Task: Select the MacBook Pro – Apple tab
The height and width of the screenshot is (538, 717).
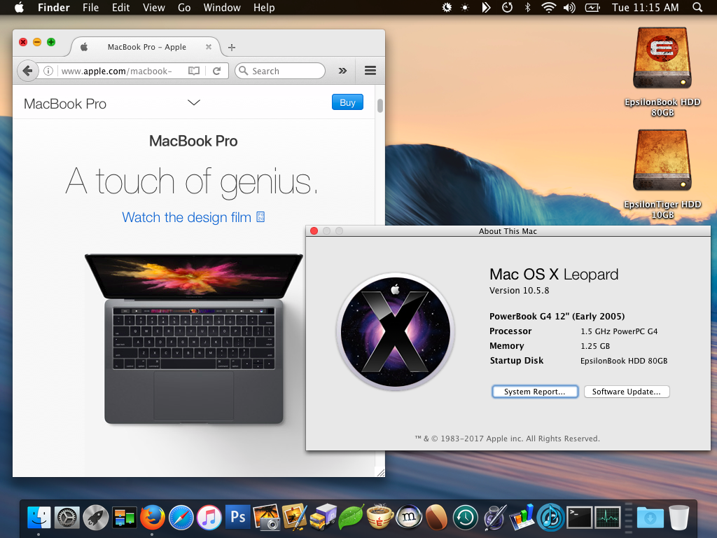Action: pos(146,47)
